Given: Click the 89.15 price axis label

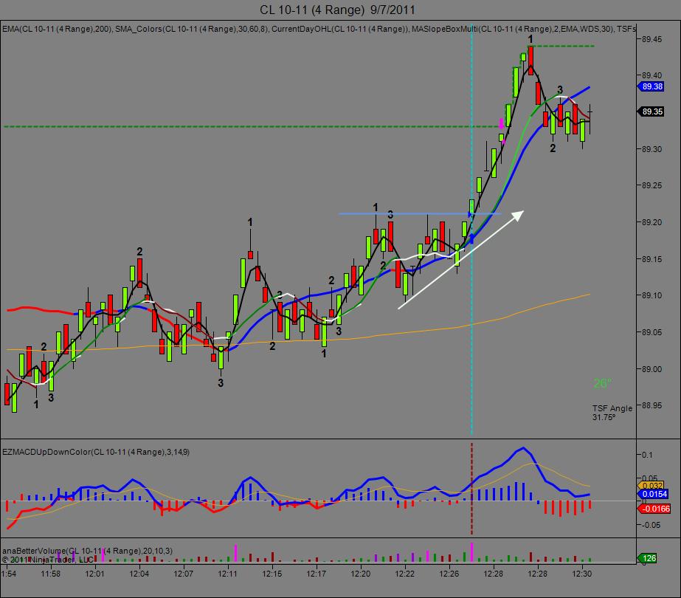Looking at the screenshot, I should click(652, 259).
